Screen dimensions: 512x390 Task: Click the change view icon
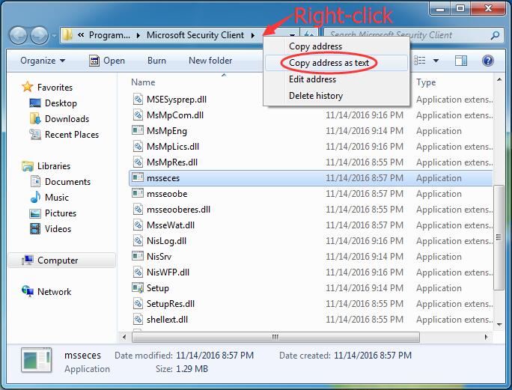click(x=420, y=61)
